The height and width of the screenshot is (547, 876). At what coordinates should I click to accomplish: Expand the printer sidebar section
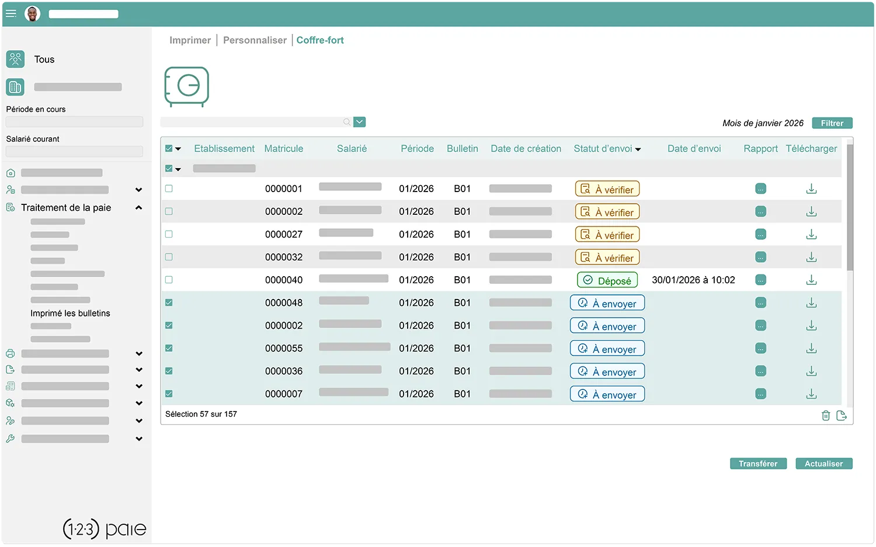(x=138, y=354)
